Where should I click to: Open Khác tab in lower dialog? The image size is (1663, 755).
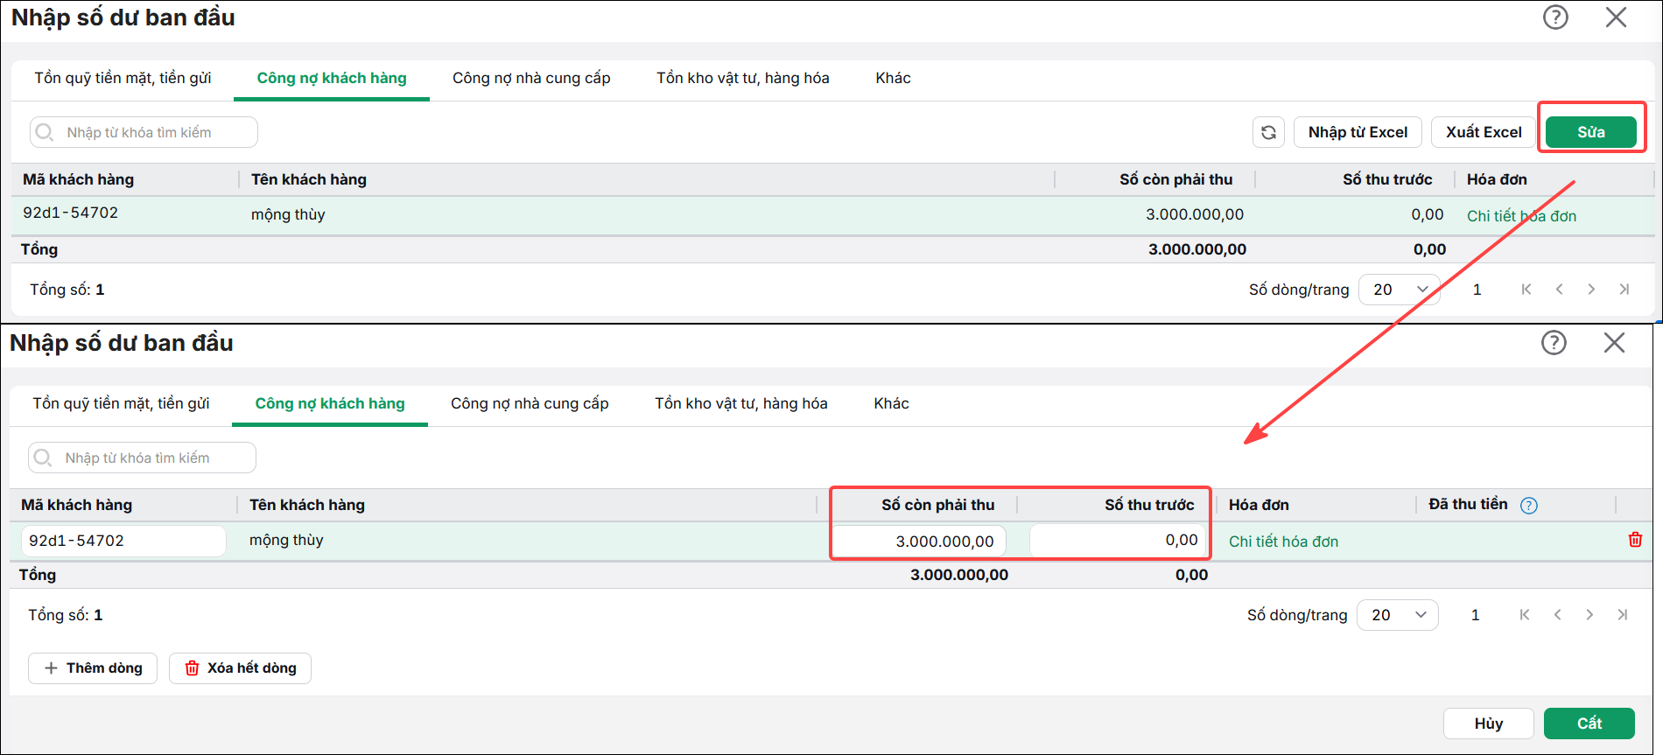(x=891, y=403)
